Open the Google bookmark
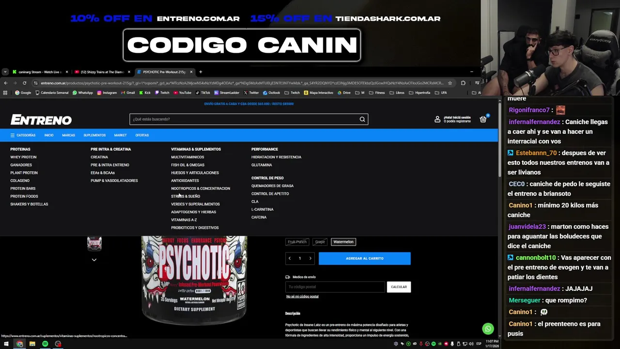Screen dimensions: 620x349 (23, 93)
